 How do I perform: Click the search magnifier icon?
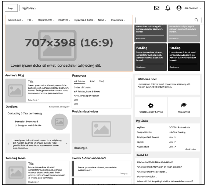pyautogui.click(x=196, y=20)
